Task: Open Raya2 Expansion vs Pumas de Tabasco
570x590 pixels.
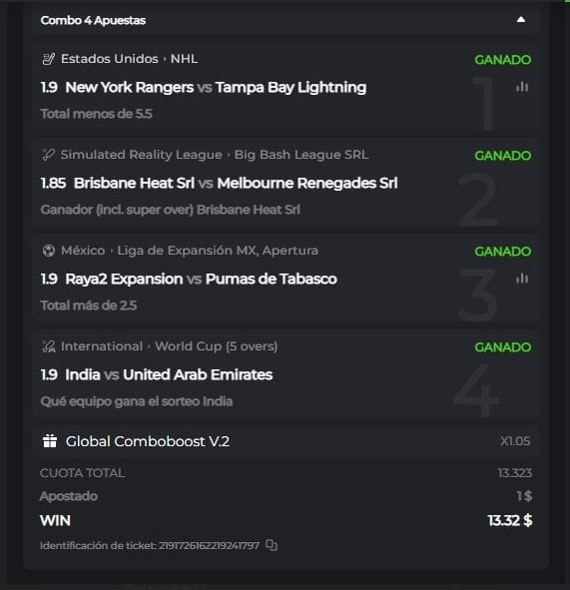Action: pos(201,279)
